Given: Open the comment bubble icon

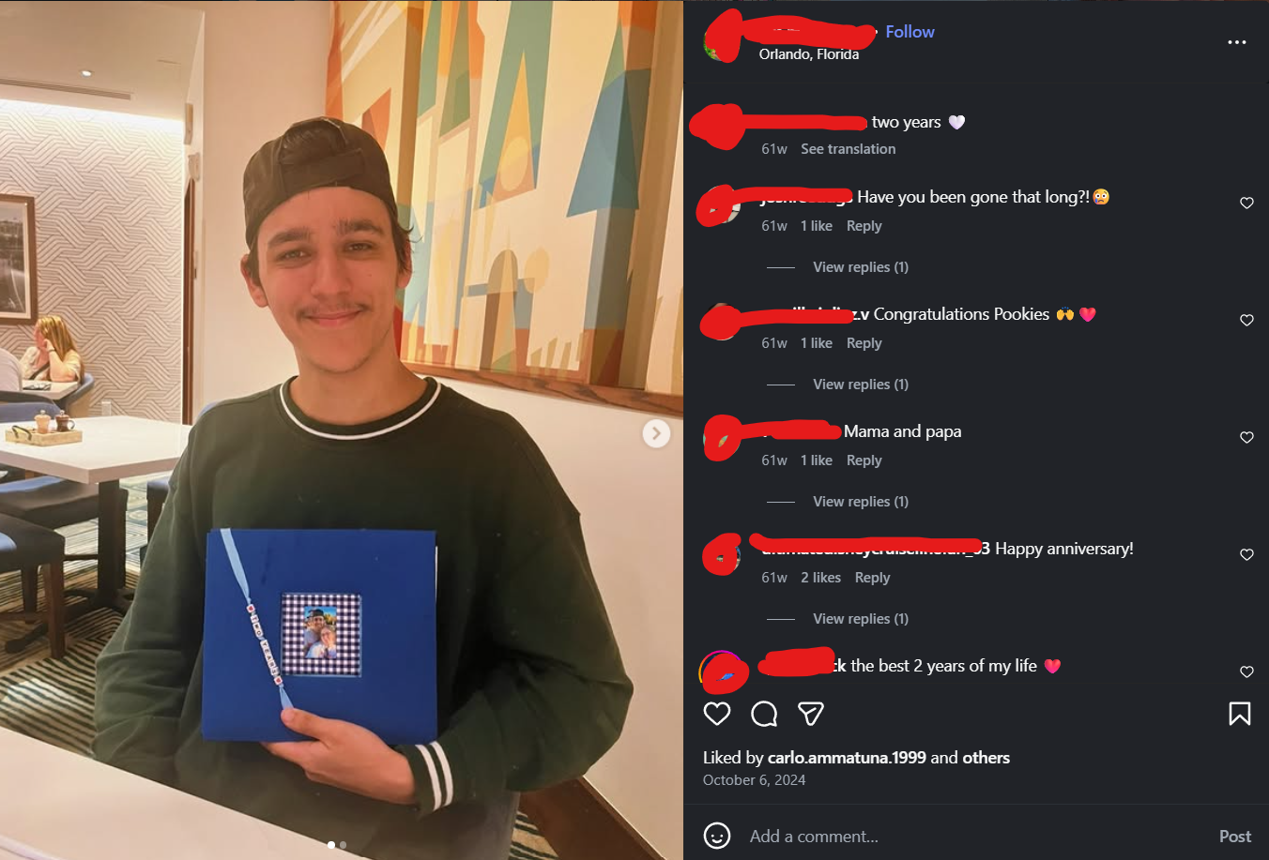Looking at the screenshot, I should [764, 714].
